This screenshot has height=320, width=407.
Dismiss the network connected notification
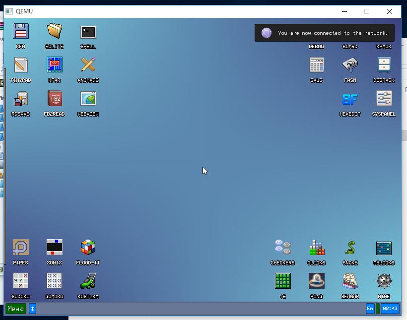[325, 33]
